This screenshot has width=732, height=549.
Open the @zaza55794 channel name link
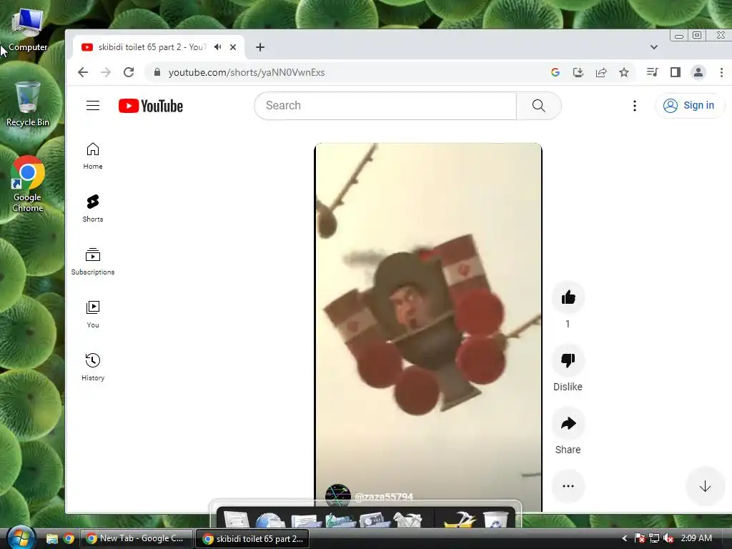click(384, 497)
